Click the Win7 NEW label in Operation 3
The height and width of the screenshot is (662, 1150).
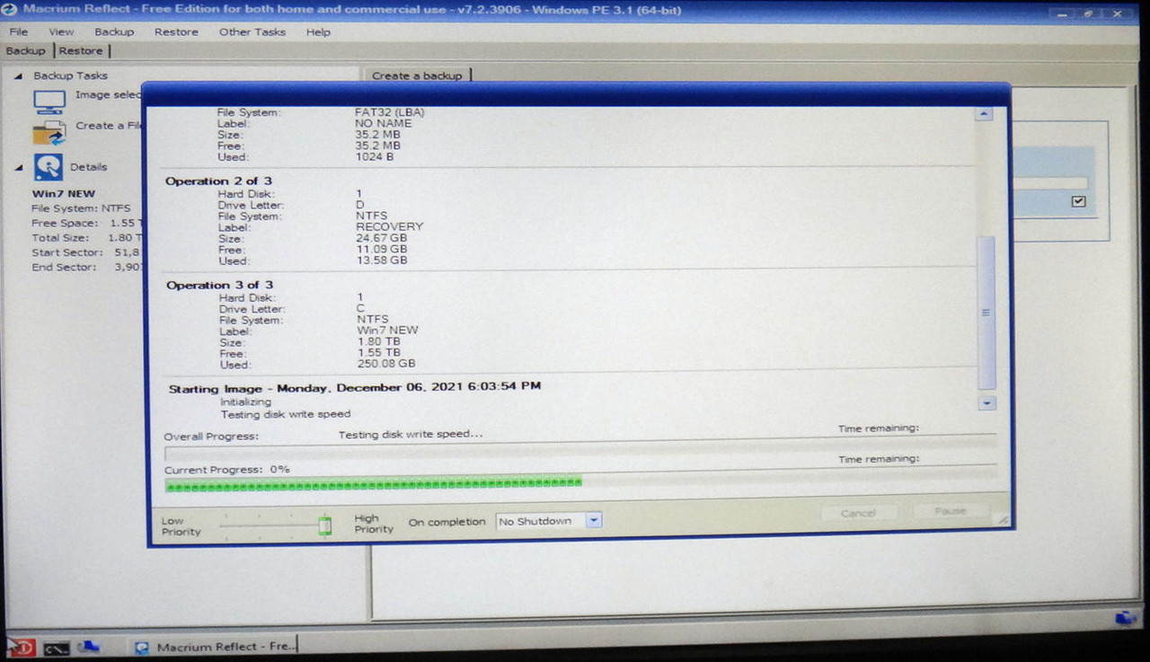pos(387,331)
